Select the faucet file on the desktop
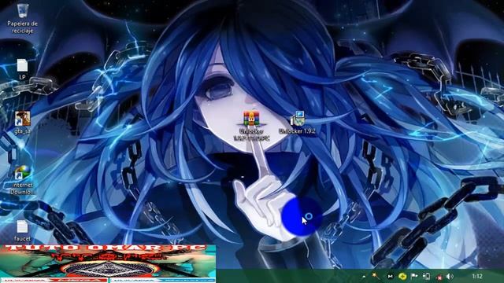 tap(22, 230)
